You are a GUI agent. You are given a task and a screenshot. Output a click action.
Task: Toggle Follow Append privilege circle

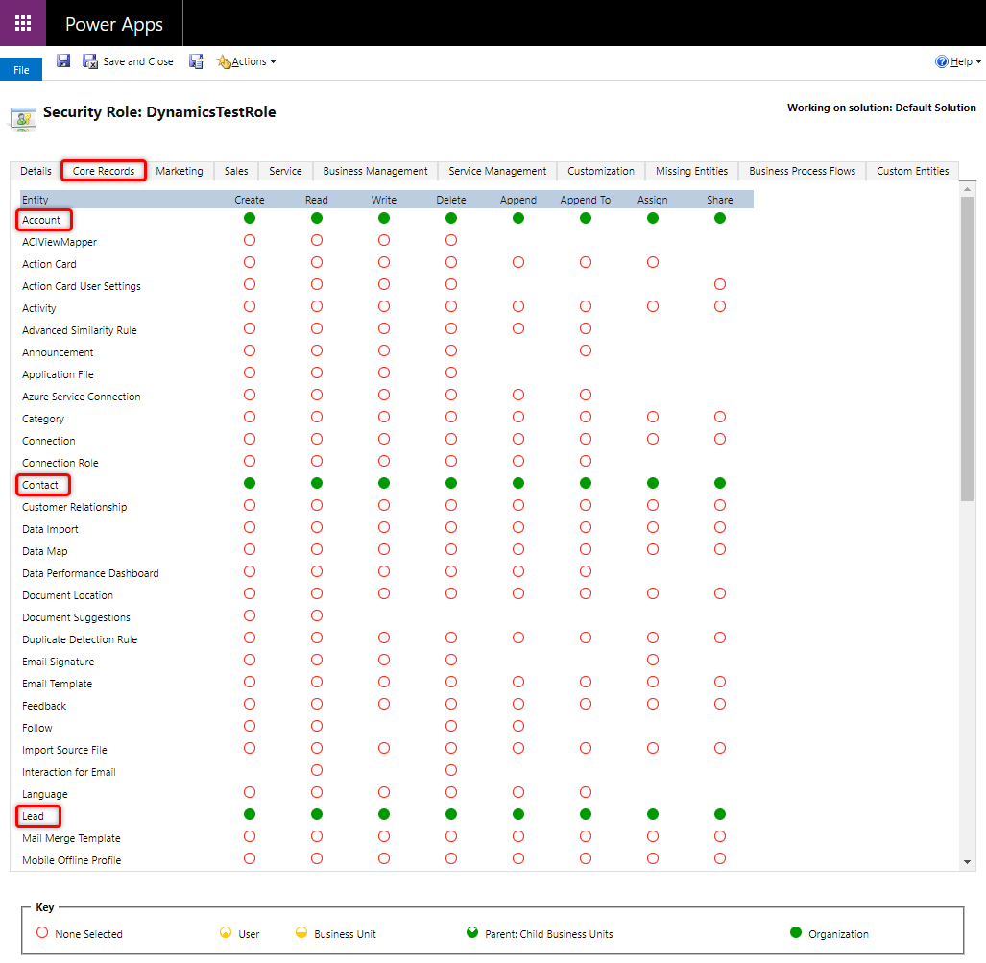[518, 726]
